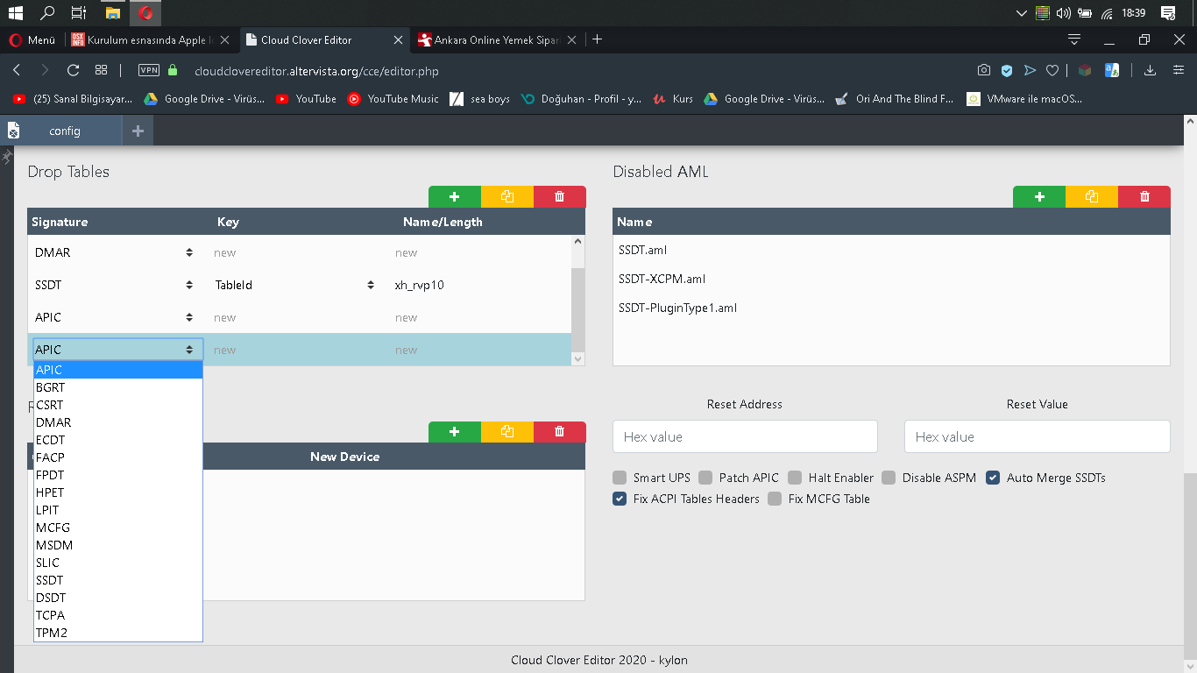Select DMAR from the signature dropdown list
This screenshot has height=673, width=1197.
[53, 422]
